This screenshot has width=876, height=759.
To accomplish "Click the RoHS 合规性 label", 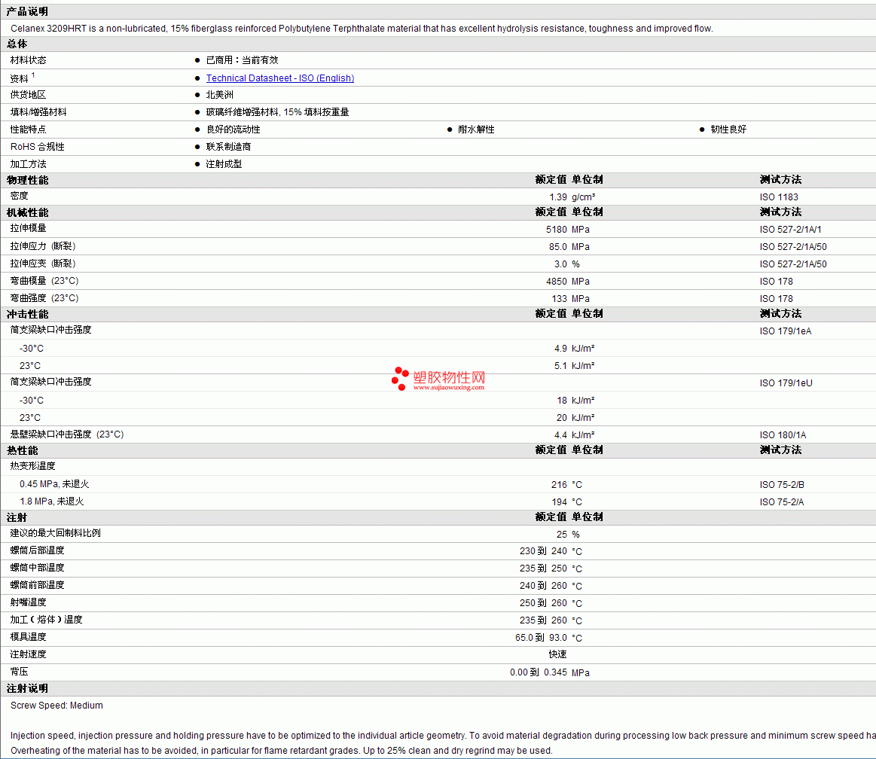I will [38, 147].
